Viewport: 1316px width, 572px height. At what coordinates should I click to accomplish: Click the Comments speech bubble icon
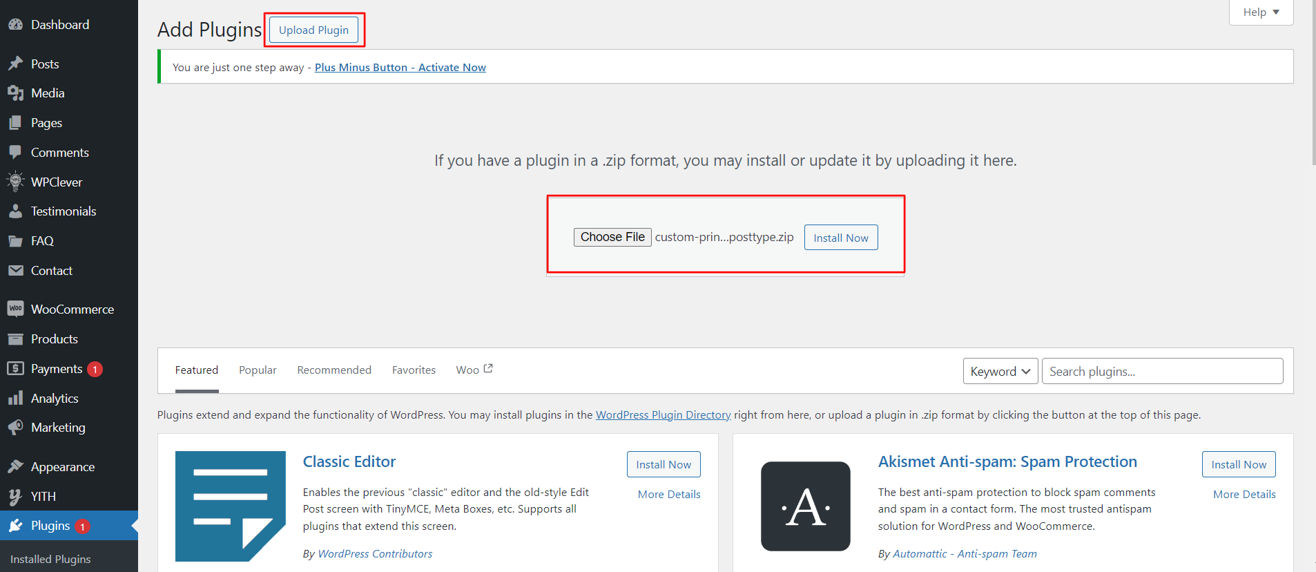pyautogui.click(x=15, y=152)
